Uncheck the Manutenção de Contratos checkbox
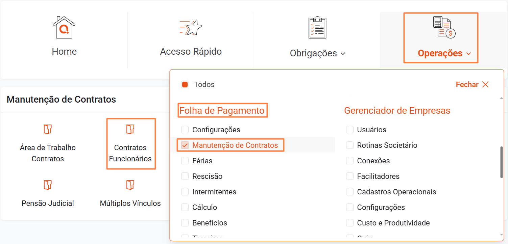 (185, 145)
